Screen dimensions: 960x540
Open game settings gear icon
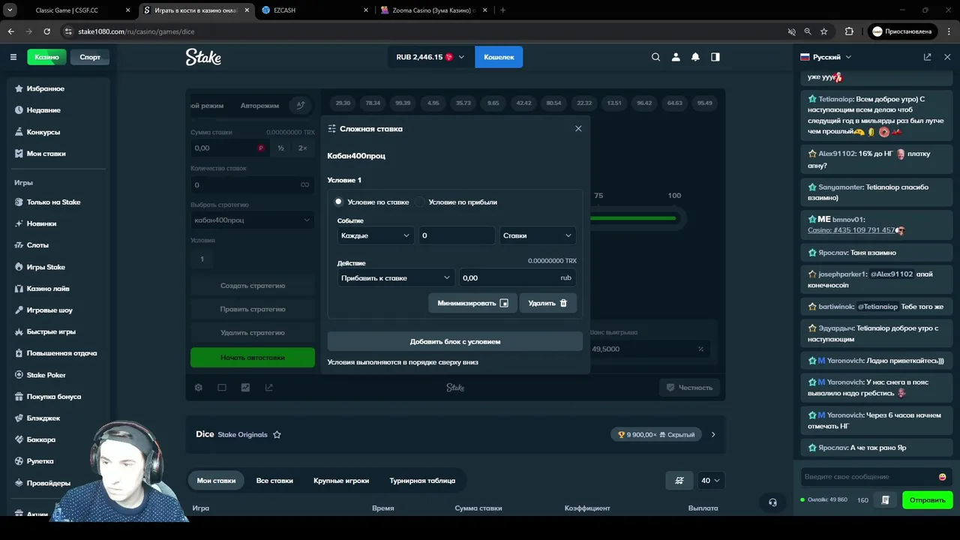point(199,388)
